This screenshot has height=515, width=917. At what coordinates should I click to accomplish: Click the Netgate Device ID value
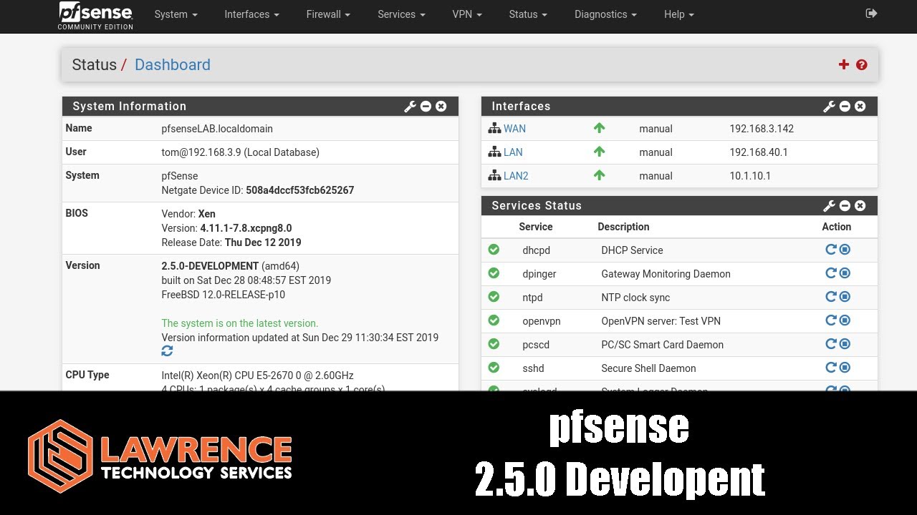click(299, 190)
